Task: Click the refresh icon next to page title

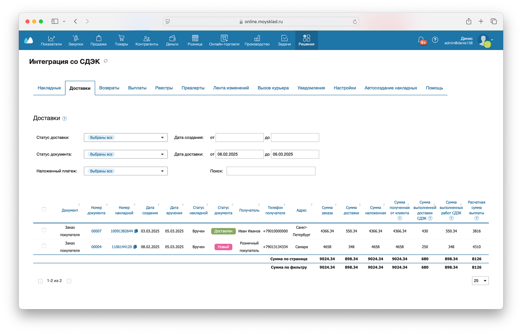Action: [x=106, y=61]
